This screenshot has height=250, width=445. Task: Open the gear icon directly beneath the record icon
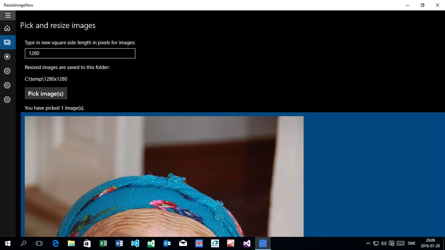pos(7,71)
